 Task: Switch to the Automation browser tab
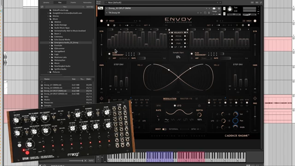(87, 2)
